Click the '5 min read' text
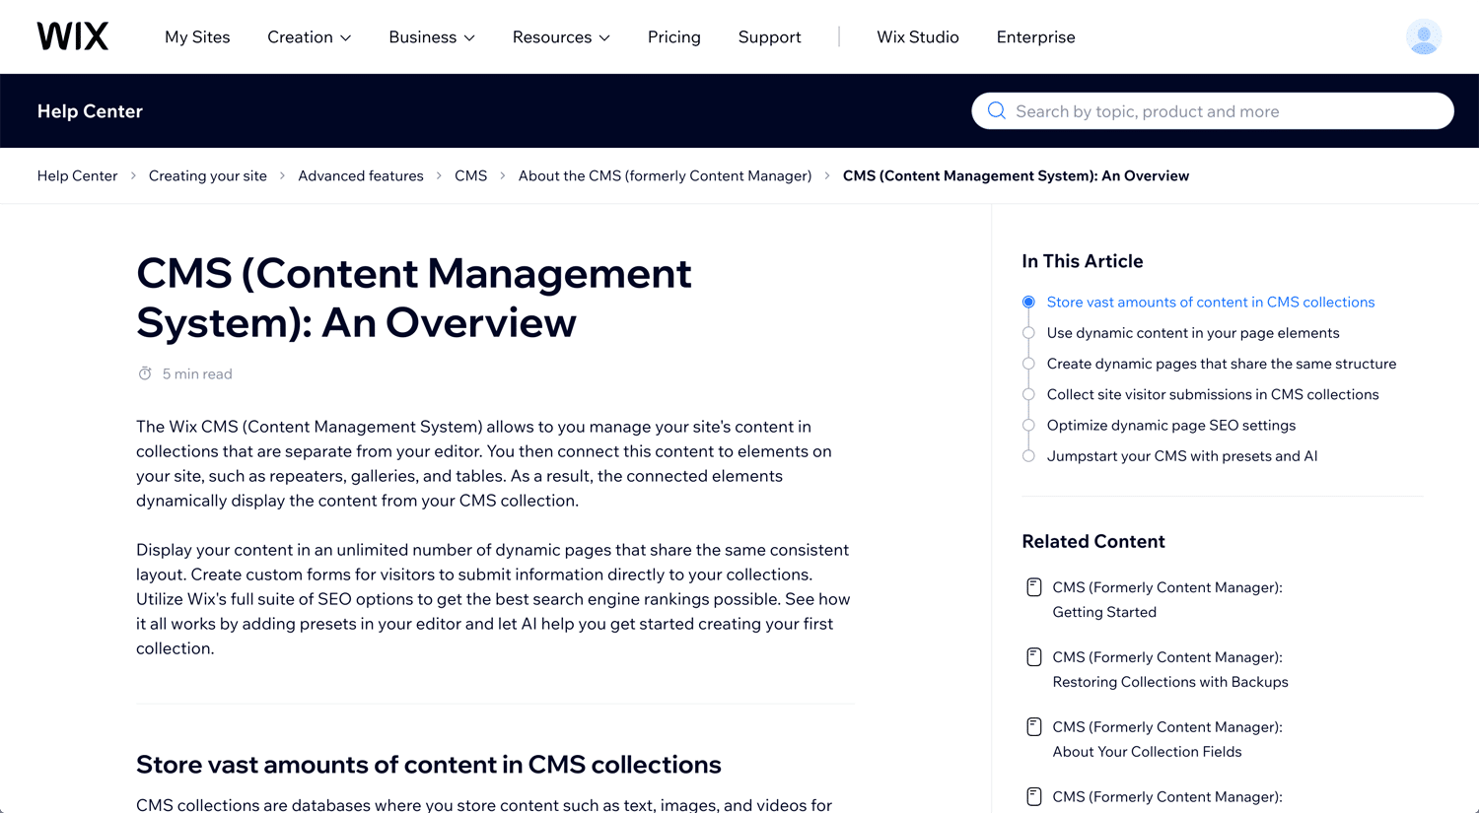 point(197,373)
